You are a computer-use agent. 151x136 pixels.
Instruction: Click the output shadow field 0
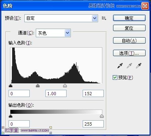click(x=19, y=124)
